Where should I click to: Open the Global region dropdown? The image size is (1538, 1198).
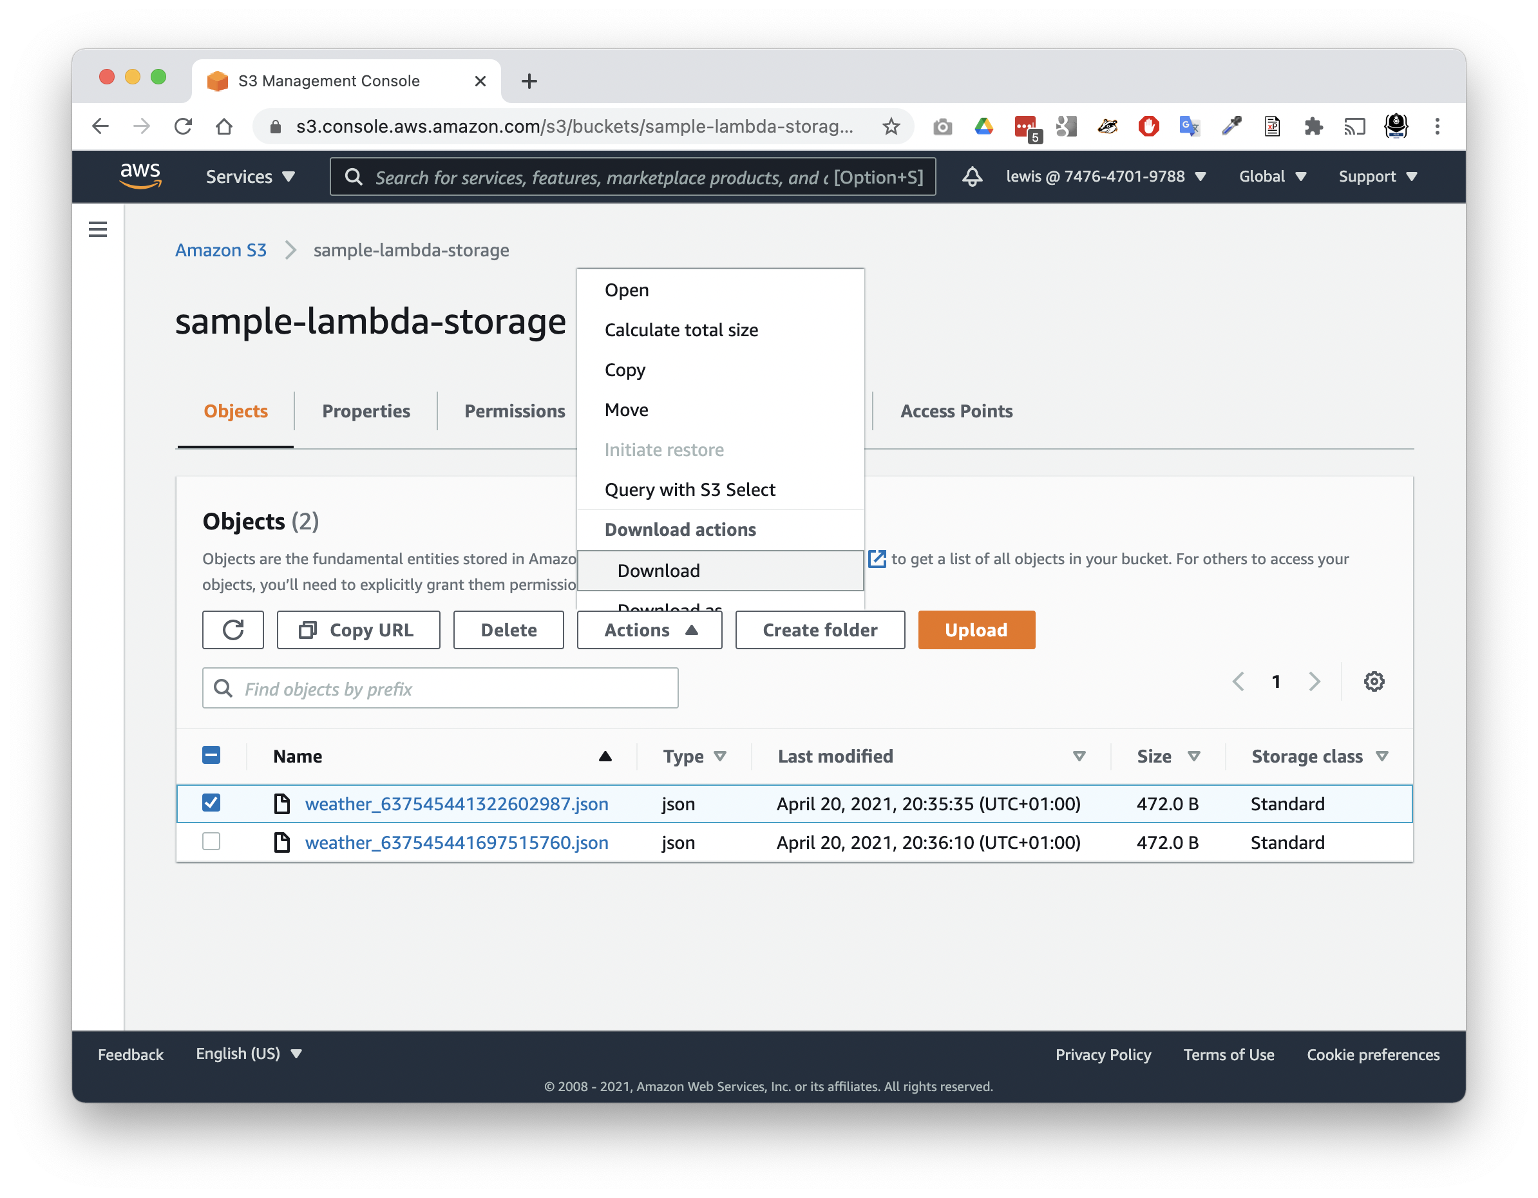1273,176
